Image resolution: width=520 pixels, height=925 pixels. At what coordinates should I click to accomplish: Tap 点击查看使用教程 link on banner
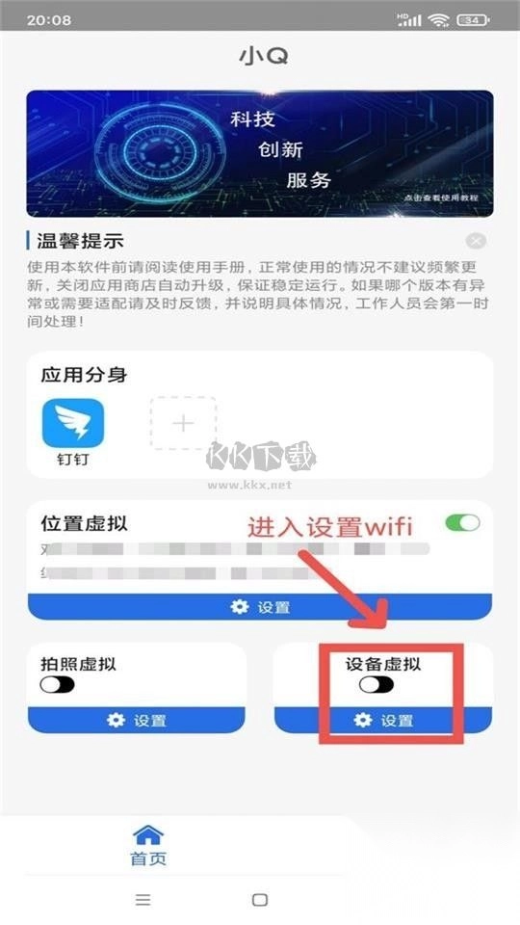coord(440,198)
